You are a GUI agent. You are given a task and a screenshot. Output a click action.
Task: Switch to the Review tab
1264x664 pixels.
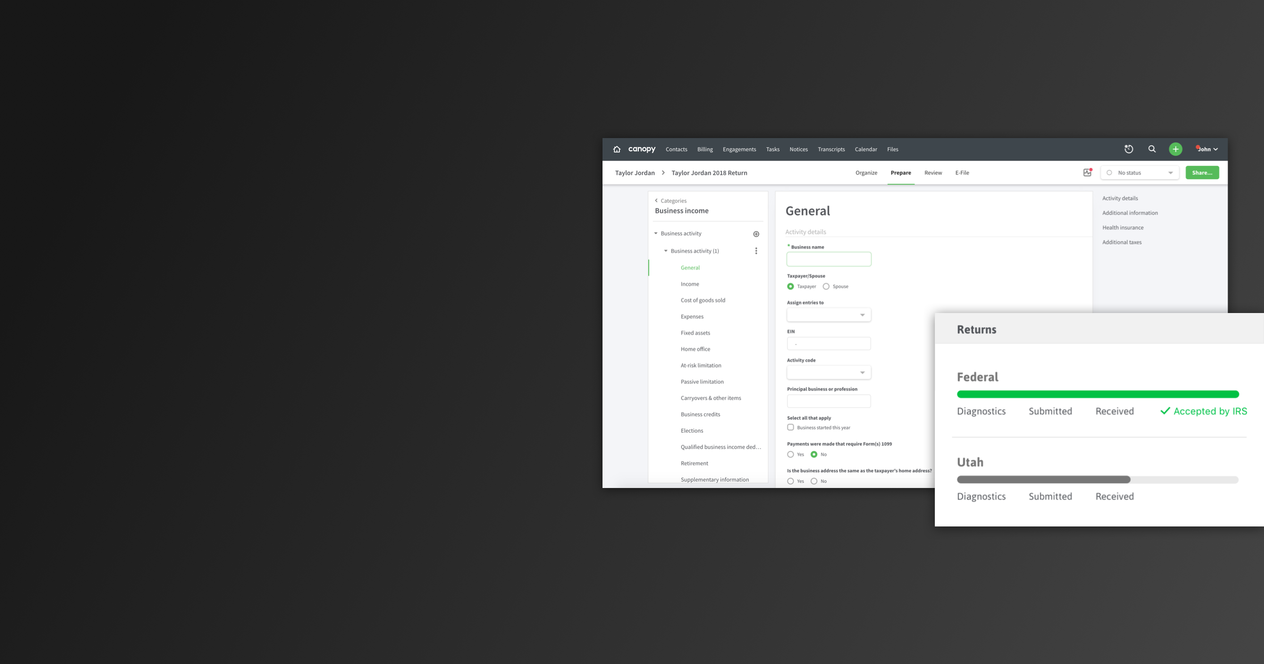933,173
